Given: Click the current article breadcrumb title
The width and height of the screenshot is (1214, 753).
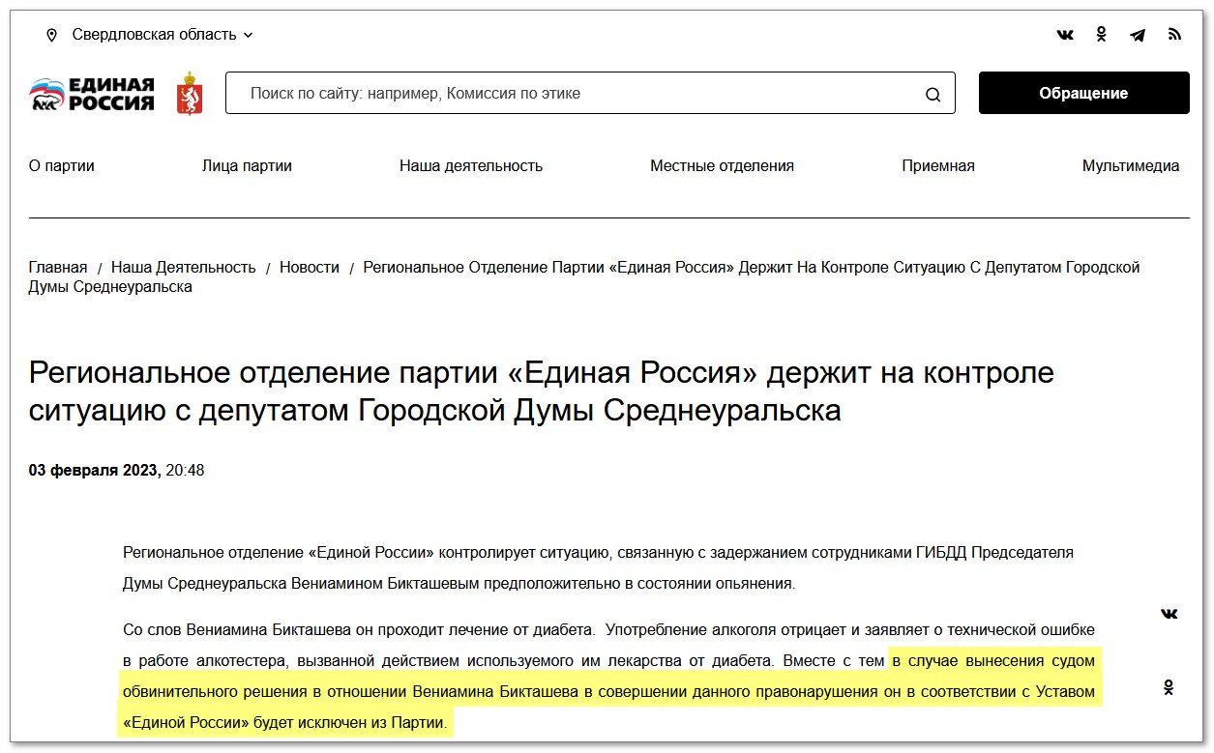Looking at the screenshot, I should pyautogui.click(x=584, y=276).
